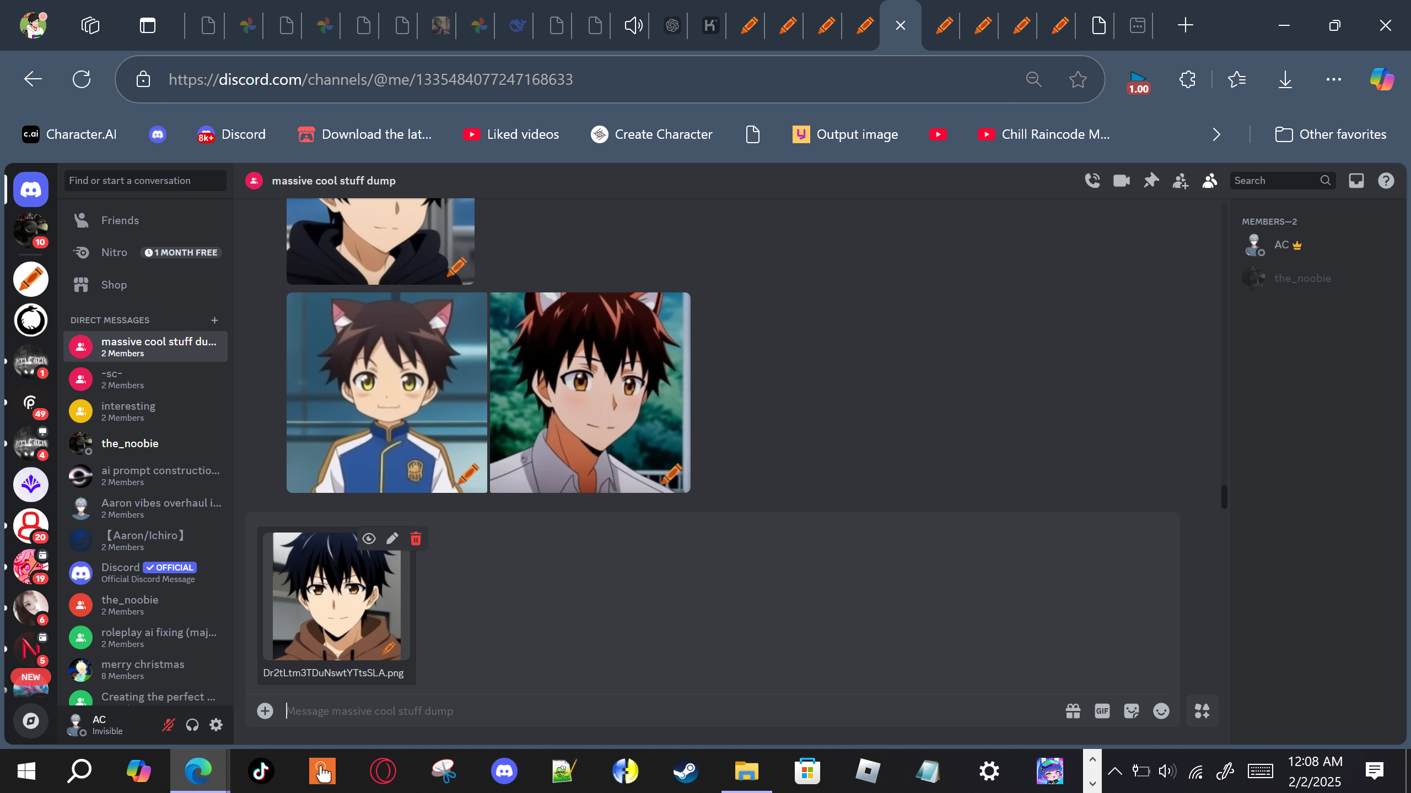This screenshot has height=793, width=1411.
Task: Toggle member list visibility
Action: 1209,181
